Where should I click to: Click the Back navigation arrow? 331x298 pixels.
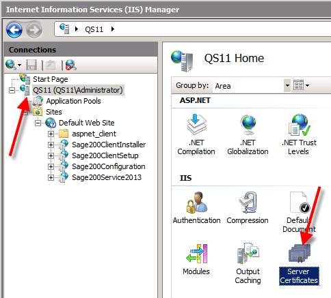click(14, 29)
